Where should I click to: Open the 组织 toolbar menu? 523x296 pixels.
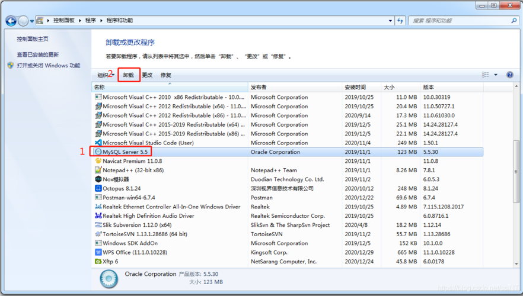click(x=106, y=75)
